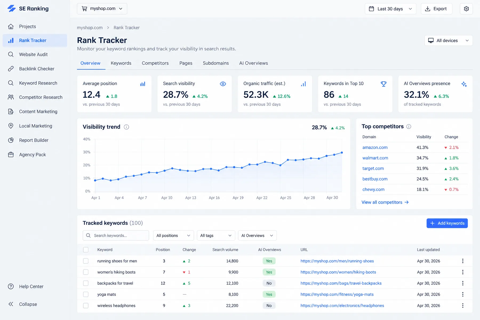Image resolution: width=480 pixels, height=320 pixels.
Task: Open the All tags filter
Action: pos(216,235)
